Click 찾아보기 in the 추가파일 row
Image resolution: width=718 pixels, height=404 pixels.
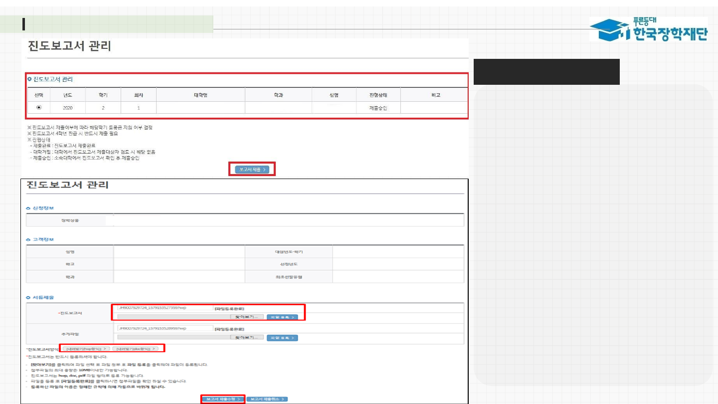247,338
